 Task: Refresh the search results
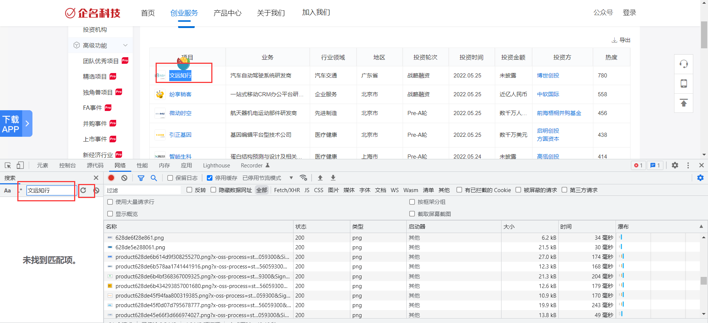point(83,190)
